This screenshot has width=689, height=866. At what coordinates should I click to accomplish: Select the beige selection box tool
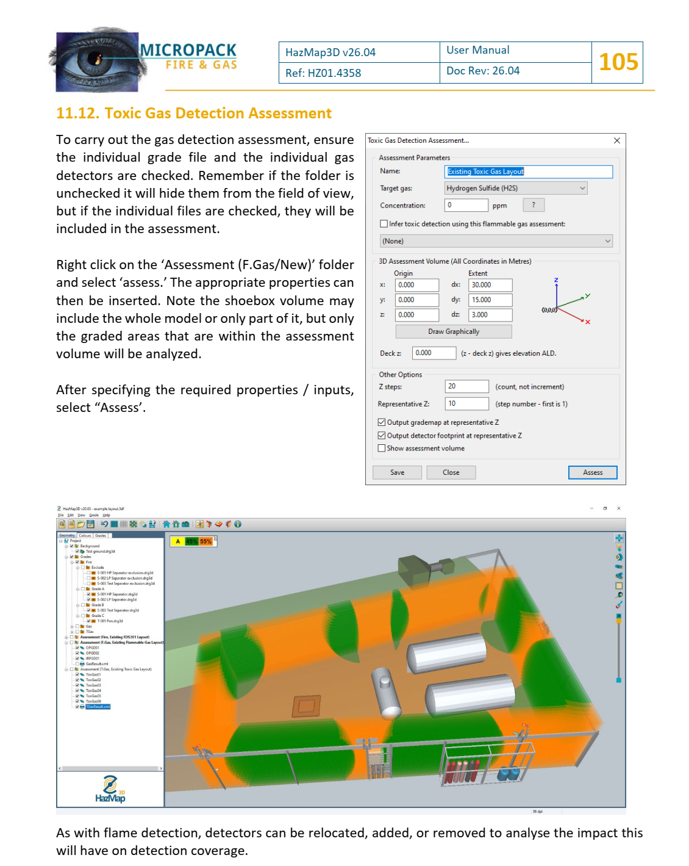[x=619, y=585]
